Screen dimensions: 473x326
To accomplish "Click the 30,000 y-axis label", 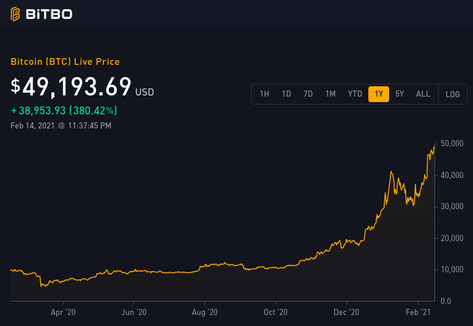I will (x=452, y=207).
